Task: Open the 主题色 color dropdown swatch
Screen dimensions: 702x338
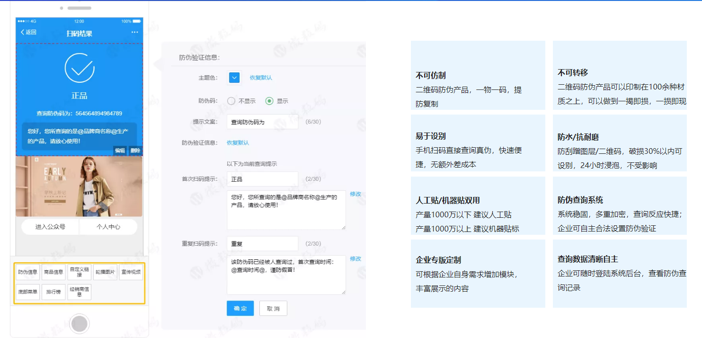Action: pos(234,78)
